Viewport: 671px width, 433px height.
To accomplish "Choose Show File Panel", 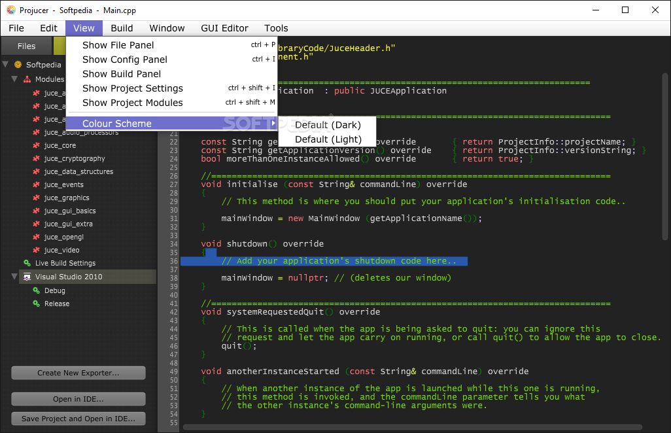I will [x=172, y=45].
